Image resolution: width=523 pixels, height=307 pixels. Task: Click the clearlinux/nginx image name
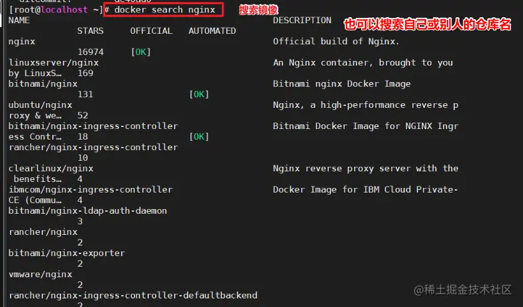click(51, 168)
